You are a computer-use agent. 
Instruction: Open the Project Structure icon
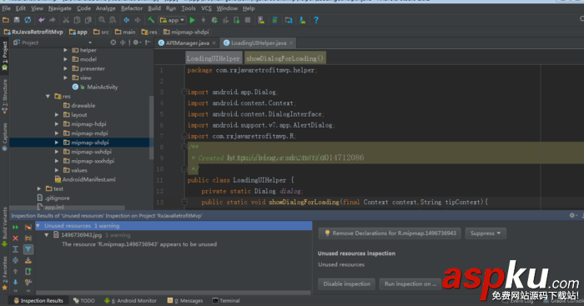point(289,20)
